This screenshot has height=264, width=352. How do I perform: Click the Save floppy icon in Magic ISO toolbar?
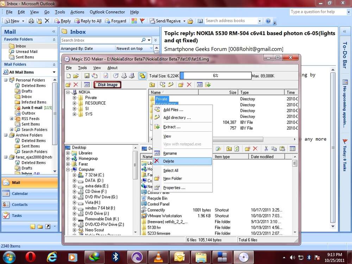[x=87, y=76]
